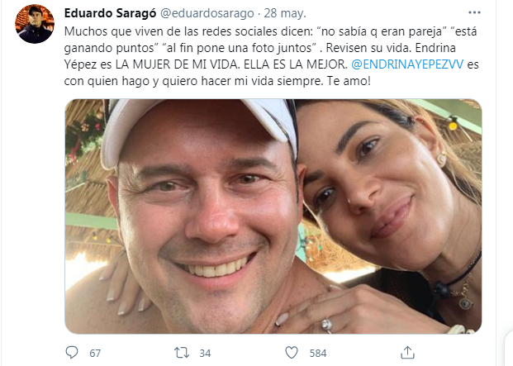513x366 pixels.
Task: Click the tweet line ending 'Te amo!'
Action: [x=217, y=81]
